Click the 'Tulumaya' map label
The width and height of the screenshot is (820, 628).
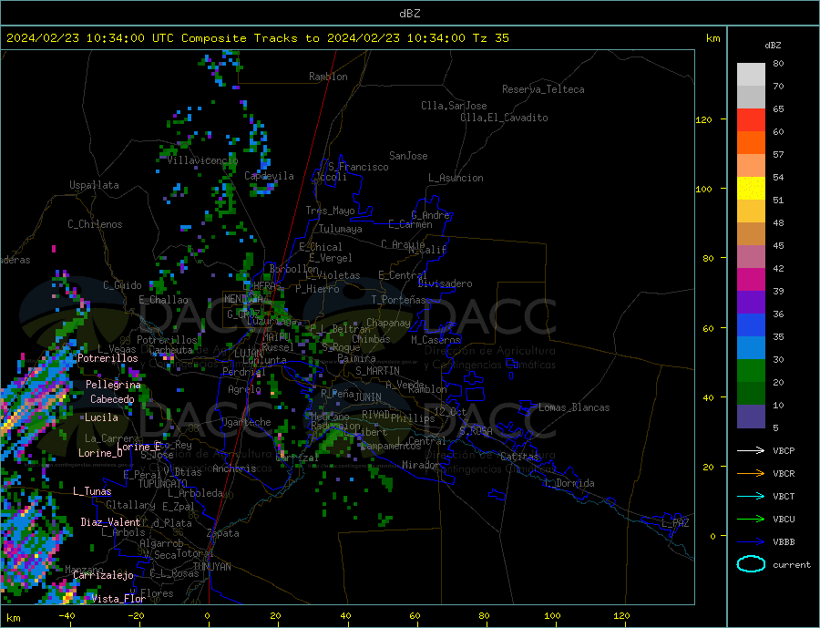(x=341, y=229)
